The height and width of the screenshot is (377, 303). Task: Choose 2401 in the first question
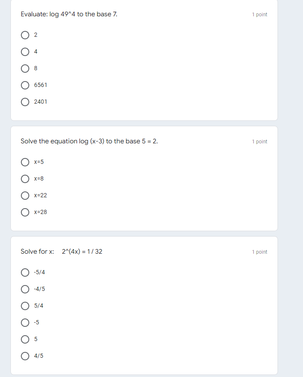(x=25, y=102)
